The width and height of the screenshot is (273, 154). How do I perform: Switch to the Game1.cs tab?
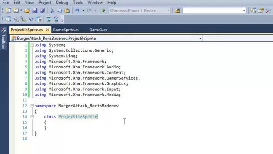point(98,30)
